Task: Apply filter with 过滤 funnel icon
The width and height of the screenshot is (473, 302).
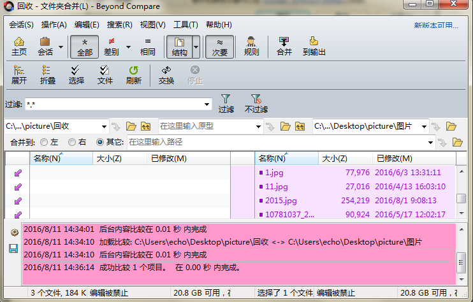Action: pos(226,103)
